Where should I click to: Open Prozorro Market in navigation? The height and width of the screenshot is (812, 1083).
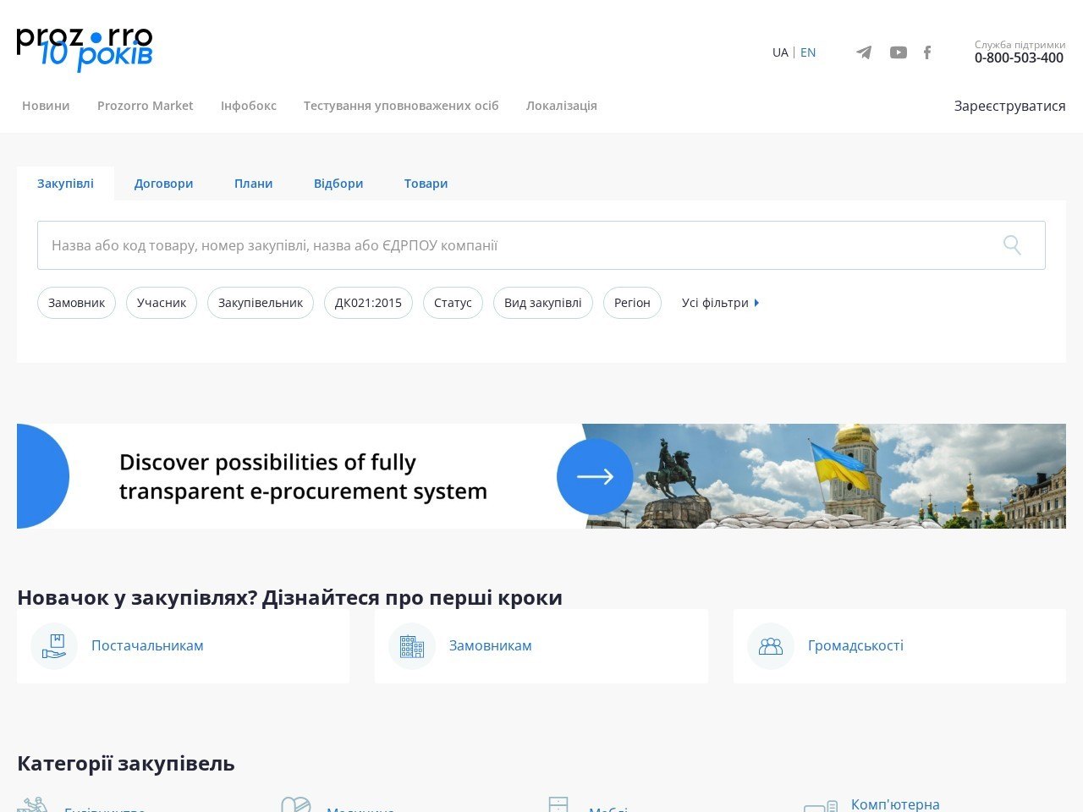click(x=146, y=106)
